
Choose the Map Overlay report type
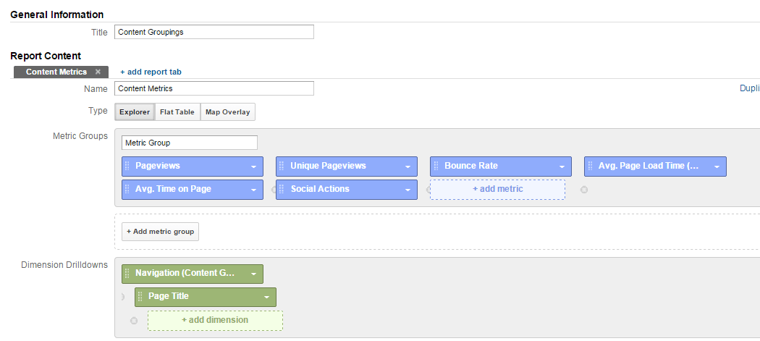pos(228,111)
